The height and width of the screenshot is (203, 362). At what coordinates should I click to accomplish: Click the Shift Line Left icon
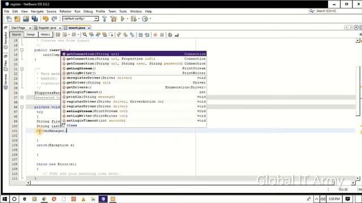click(x=140, y=35)
